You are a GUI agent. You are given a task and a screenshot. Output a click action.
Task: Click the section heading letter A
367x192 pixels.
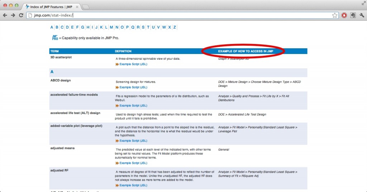click(52, 72)
